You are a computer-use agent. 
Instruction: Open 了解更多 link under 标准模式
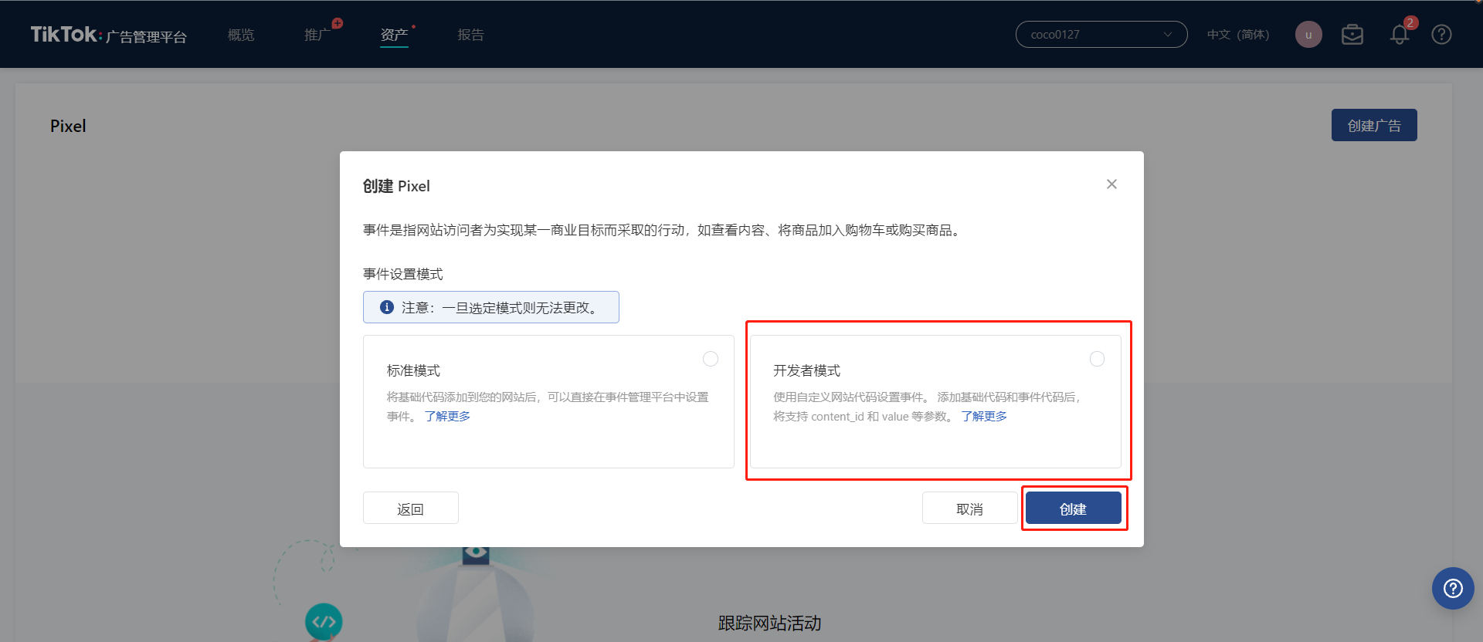pos(447,416)
